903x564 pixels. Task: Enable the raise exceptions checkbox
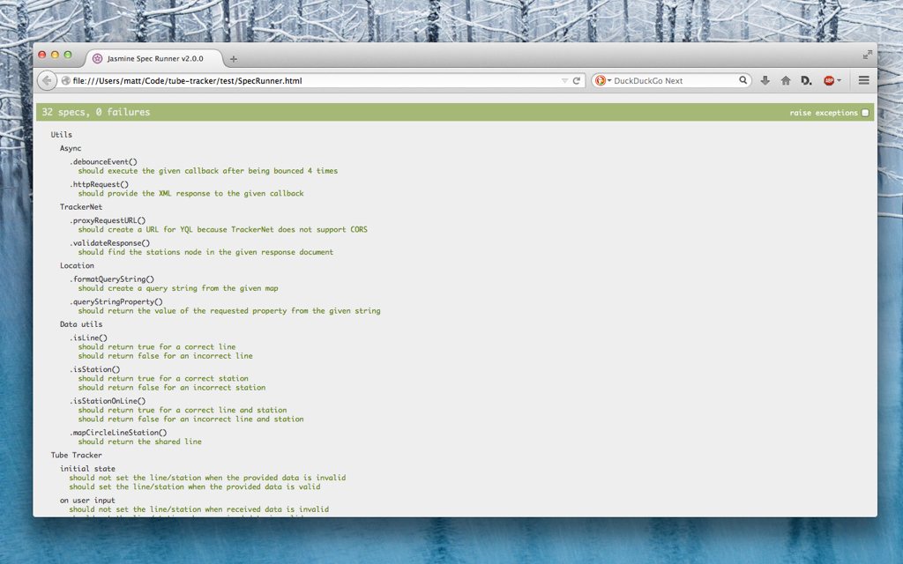[x=865, y=113]
